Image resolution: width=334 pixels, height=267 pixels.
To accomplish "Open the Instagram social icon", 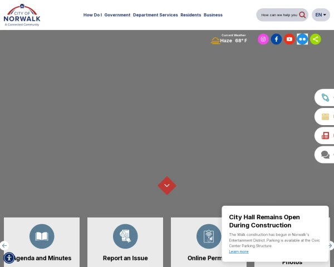I will point(263,39).
